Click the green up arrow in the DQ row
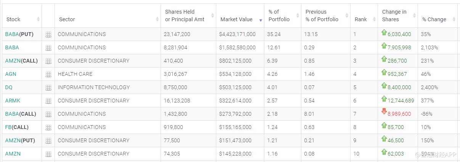This screenshot has height=162, width=460. click(384, 85)
